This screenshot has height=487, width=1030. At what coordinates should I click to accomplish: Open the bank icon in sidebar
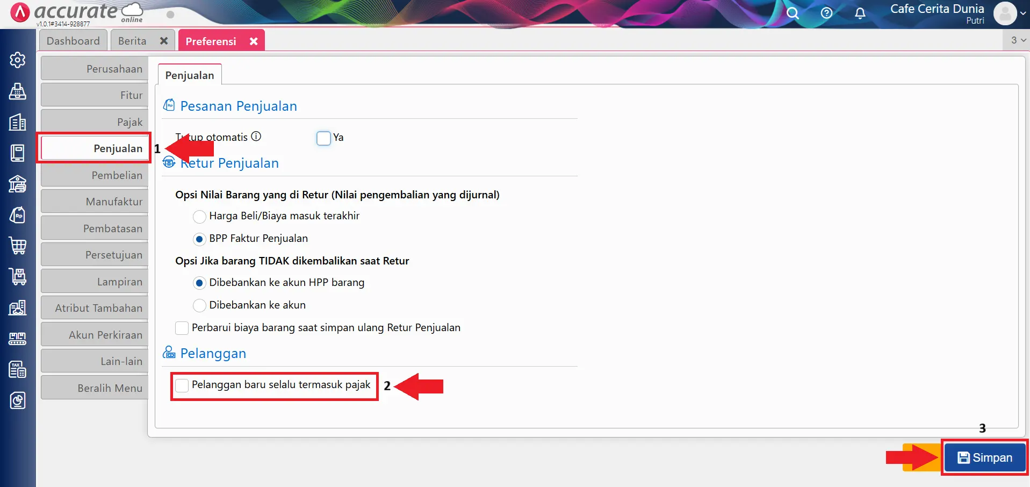[18, 184]
